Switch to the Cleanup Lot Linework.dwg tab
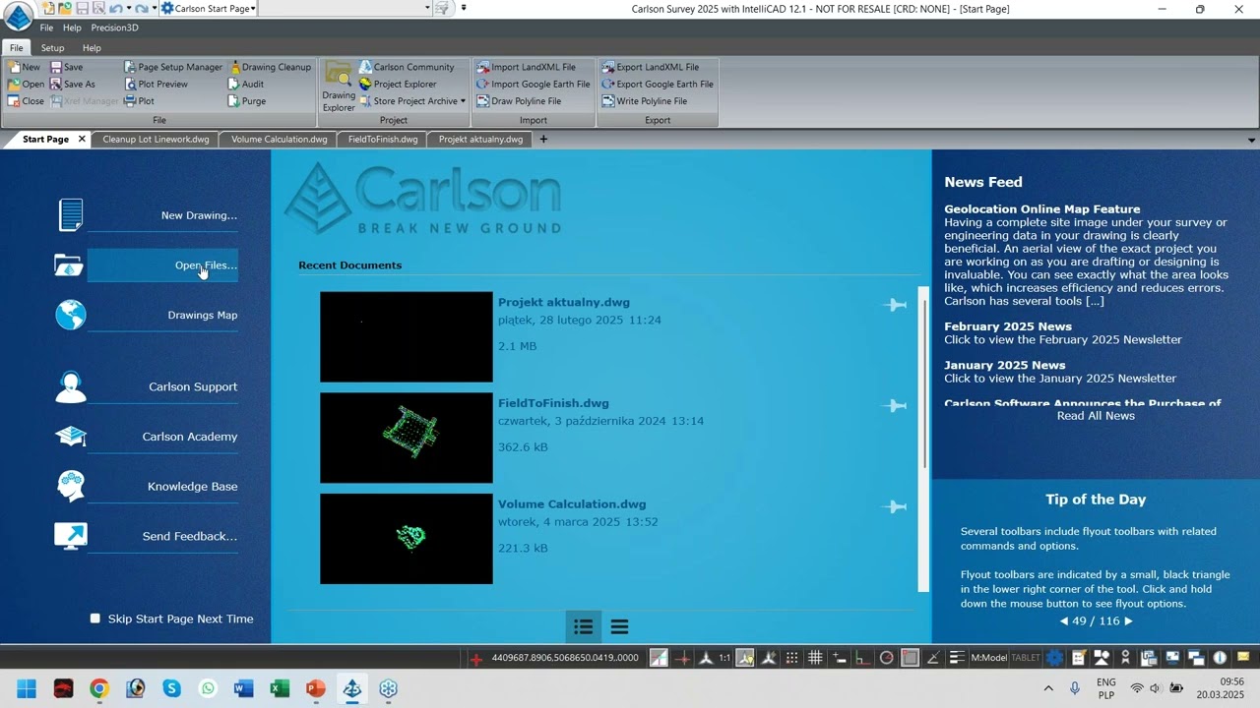This screenshot has width=1260, height=708. click(156, 140)
